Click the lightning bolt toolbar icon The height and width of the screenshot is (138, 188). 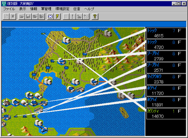pyautogui.click(x=57, y=17)
